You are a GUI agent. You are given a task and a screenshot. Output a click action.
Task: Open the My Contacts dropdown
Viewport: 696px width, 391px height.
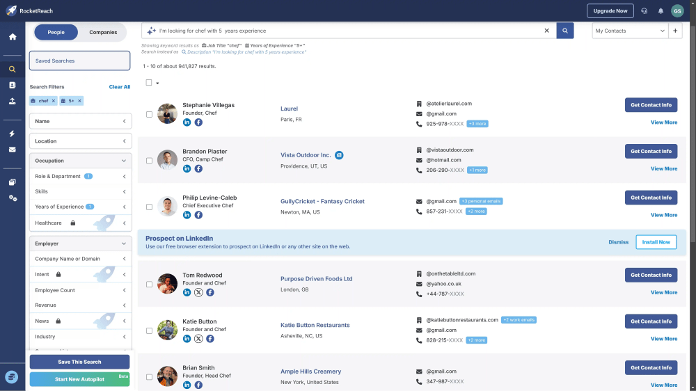[630, 31]
